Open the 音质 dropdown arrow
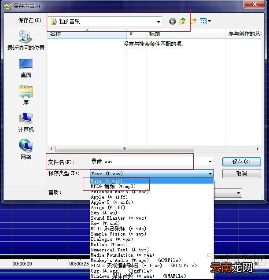269x280 pixels. [238, 193]
